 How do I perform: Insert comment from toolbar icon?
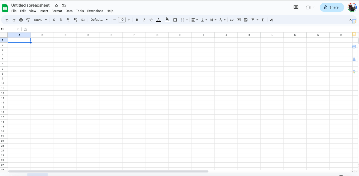pyautogui.click(x=239, y=20)
